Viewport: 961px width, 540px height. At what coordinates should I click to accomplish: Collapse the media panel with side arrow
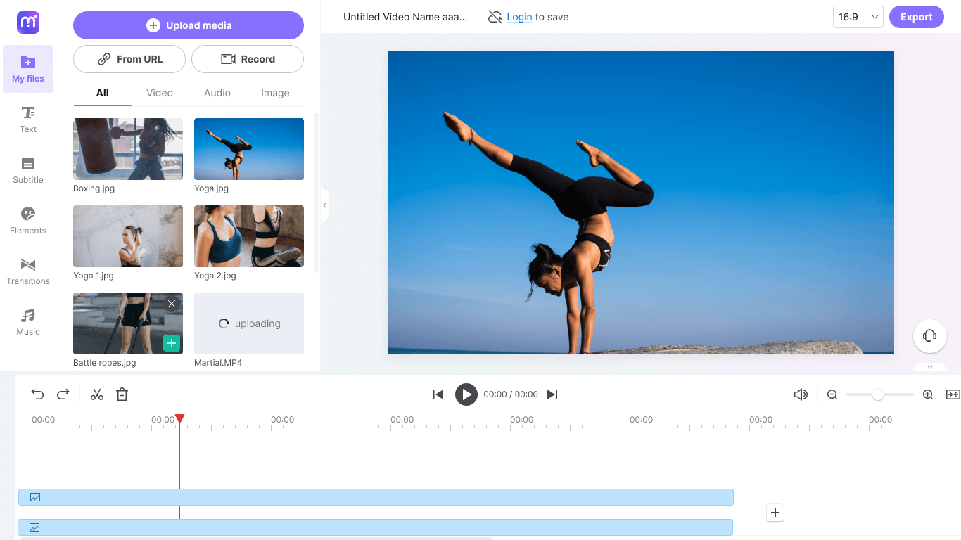coord(325,205)
